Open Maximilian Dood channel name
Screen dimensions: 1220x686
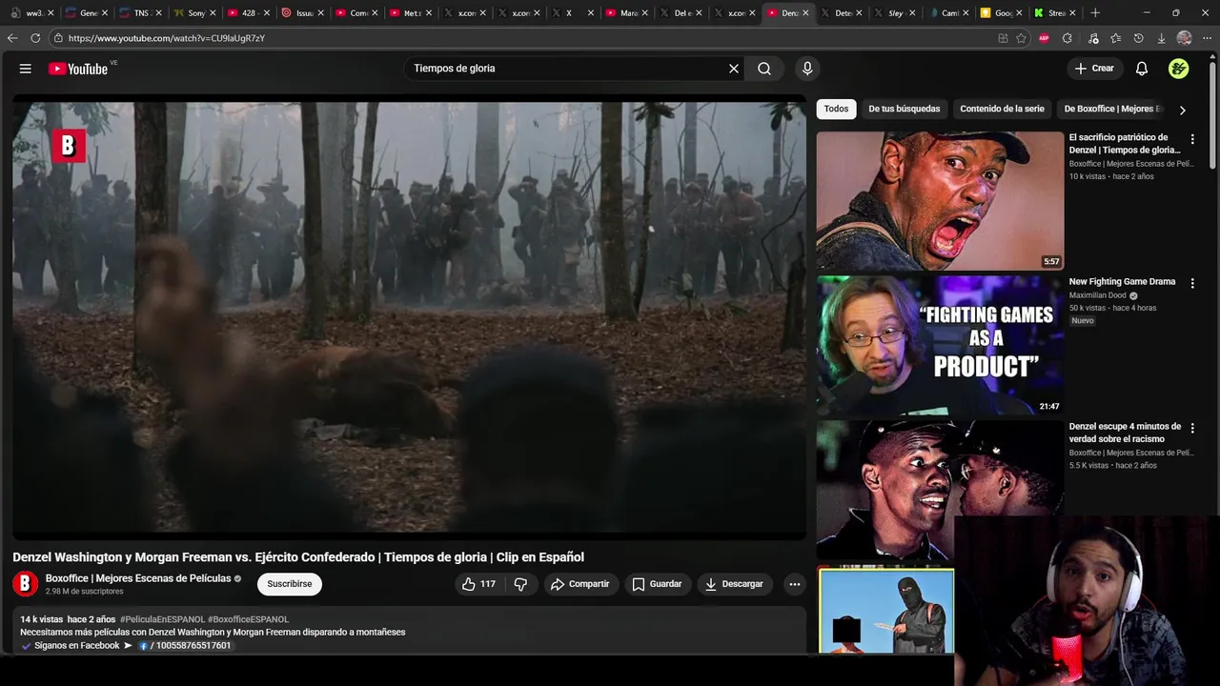[1097, 295]
